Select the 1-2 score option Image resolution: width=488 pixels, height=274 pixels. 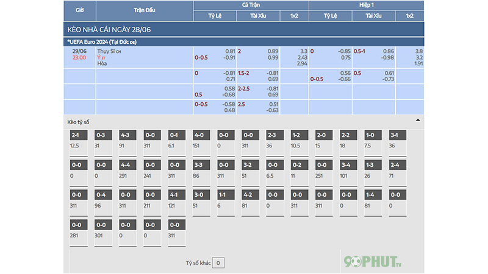coord(300,135)
